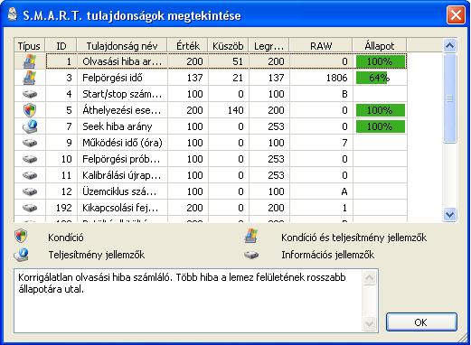471x345 pixels.
Task: Click the drive icon for Kalibrálási row
Action: (x=30, y=175)
